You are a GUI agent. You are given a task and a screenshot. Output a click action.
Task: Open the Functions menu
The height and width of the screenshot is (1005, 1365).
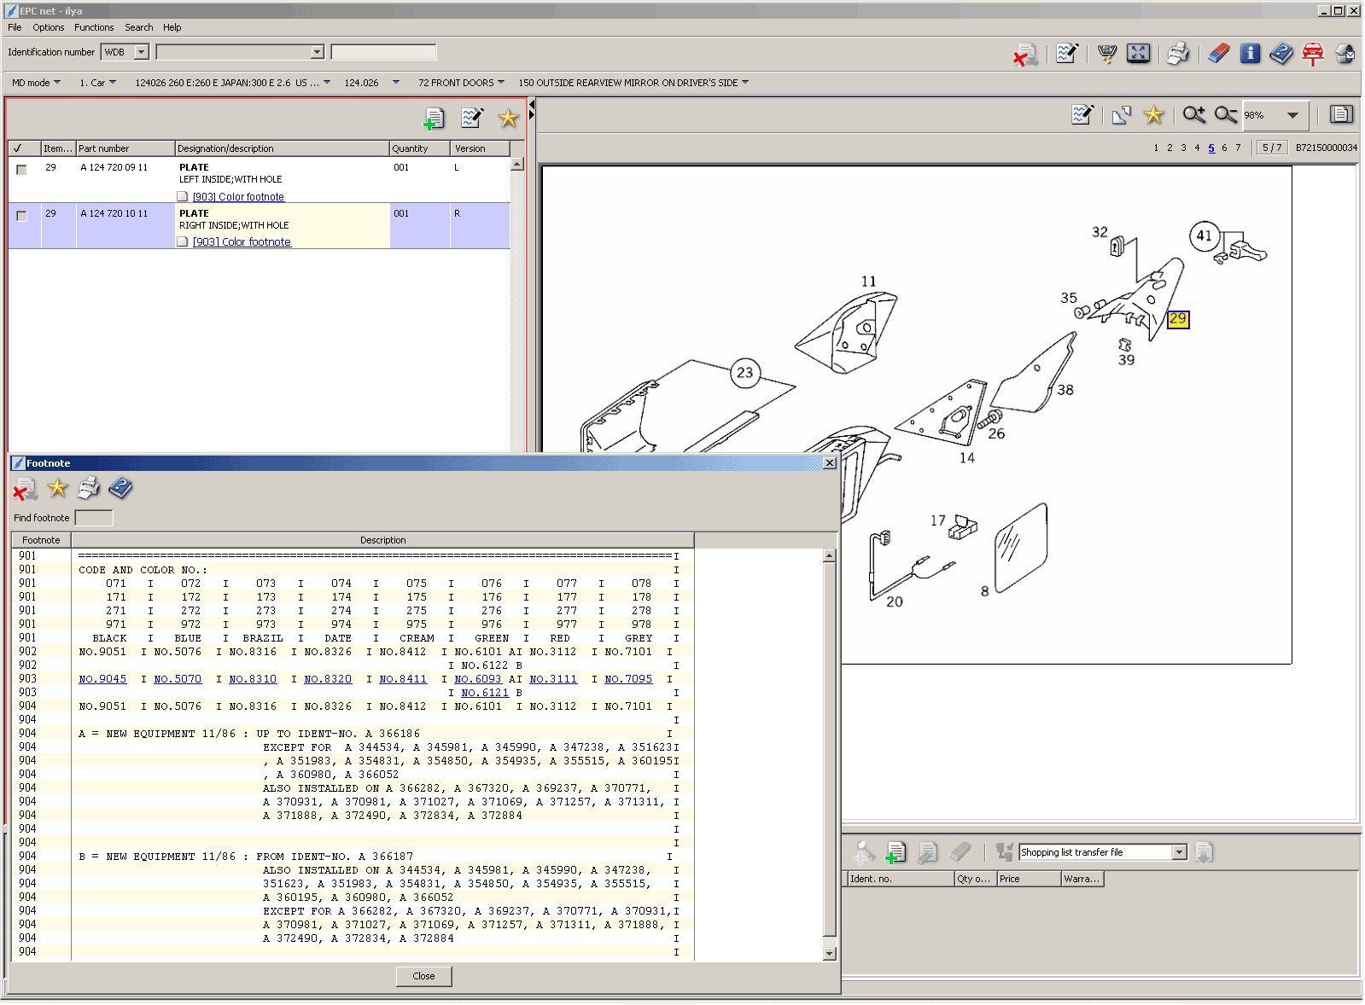pyautogui.click(x=94, y=27)
